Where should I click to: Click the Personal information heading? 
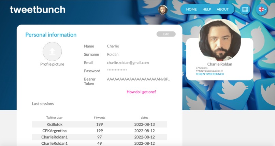(x=51, y=35)
